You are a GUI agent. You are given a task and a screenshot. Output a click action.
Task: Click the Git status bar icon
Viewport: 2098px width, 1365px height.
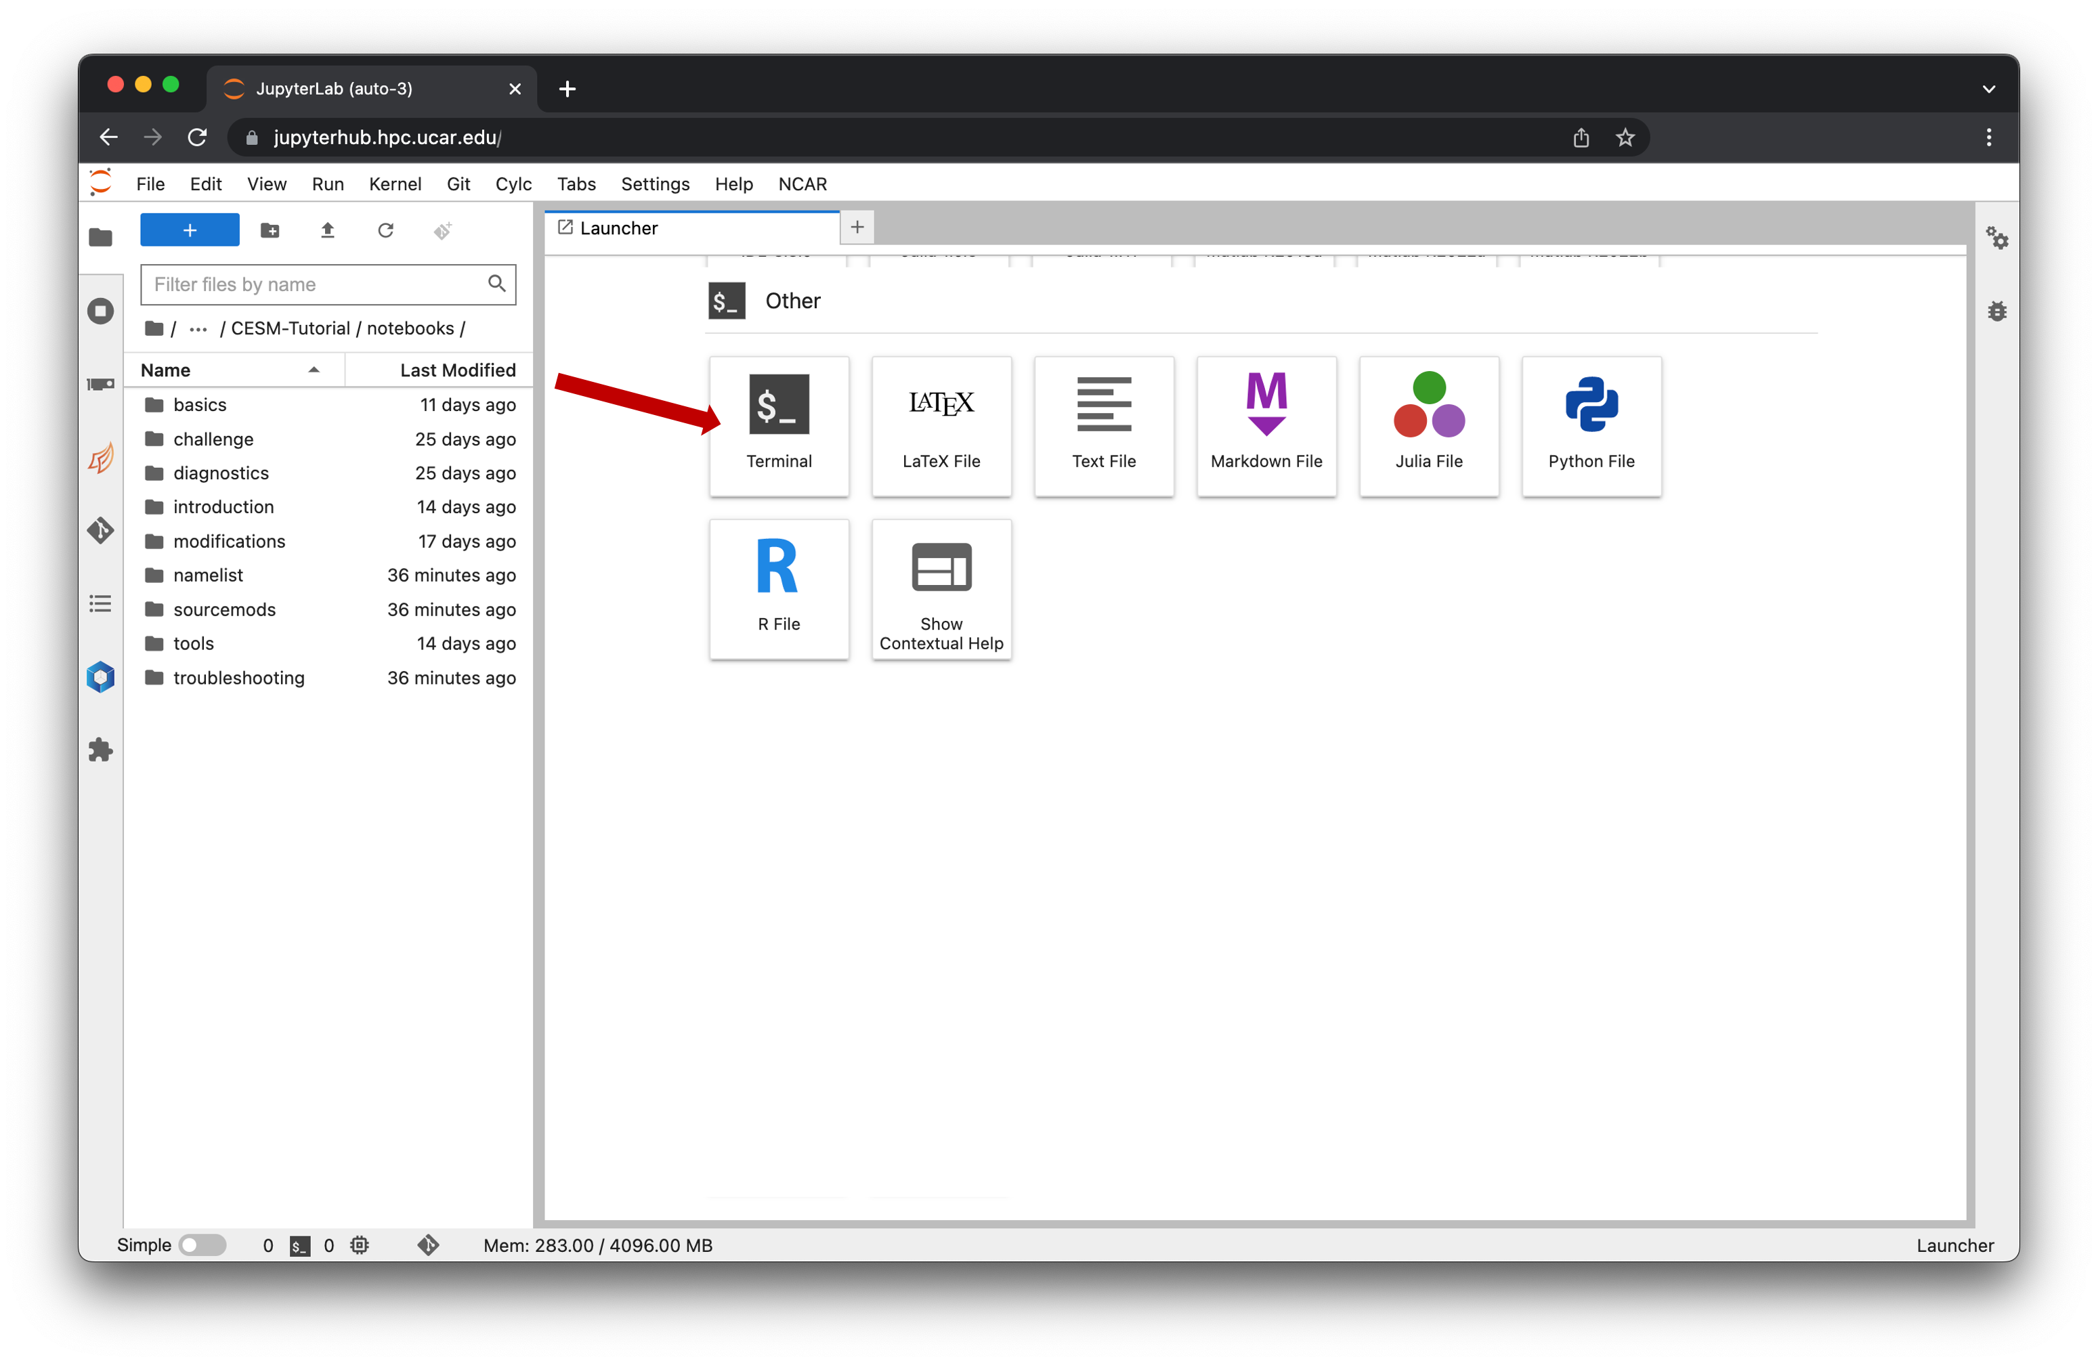[429, 1245]
